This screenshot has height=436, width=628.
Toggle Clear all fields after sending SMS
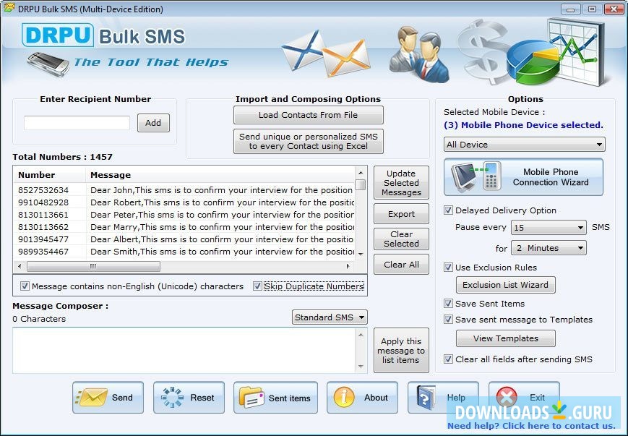(x=449, y=359)
